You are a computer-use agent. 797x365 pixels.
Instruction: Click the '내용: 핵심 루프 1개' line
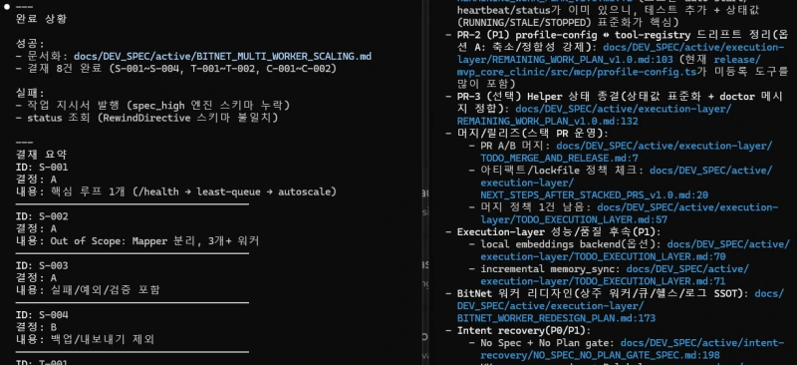point(176,191)
